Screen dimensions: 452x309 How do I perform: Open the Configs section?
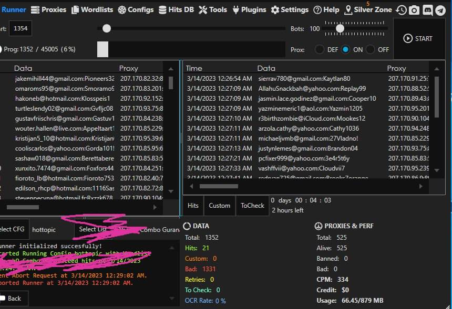136,10
